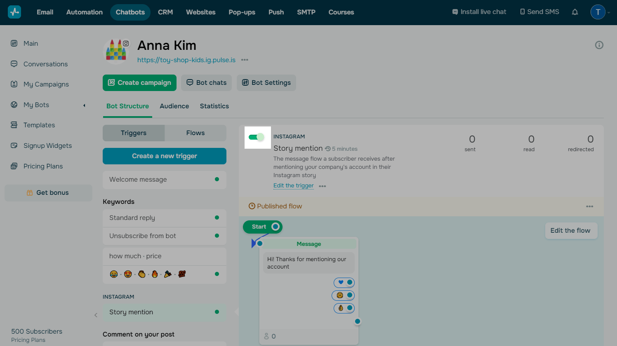Switch to the Audience tab

[x=174, y=106]
